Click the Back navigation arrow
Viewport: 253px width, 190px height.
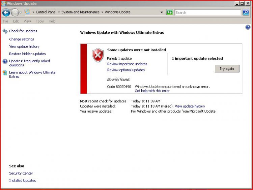tap(6, 12)
